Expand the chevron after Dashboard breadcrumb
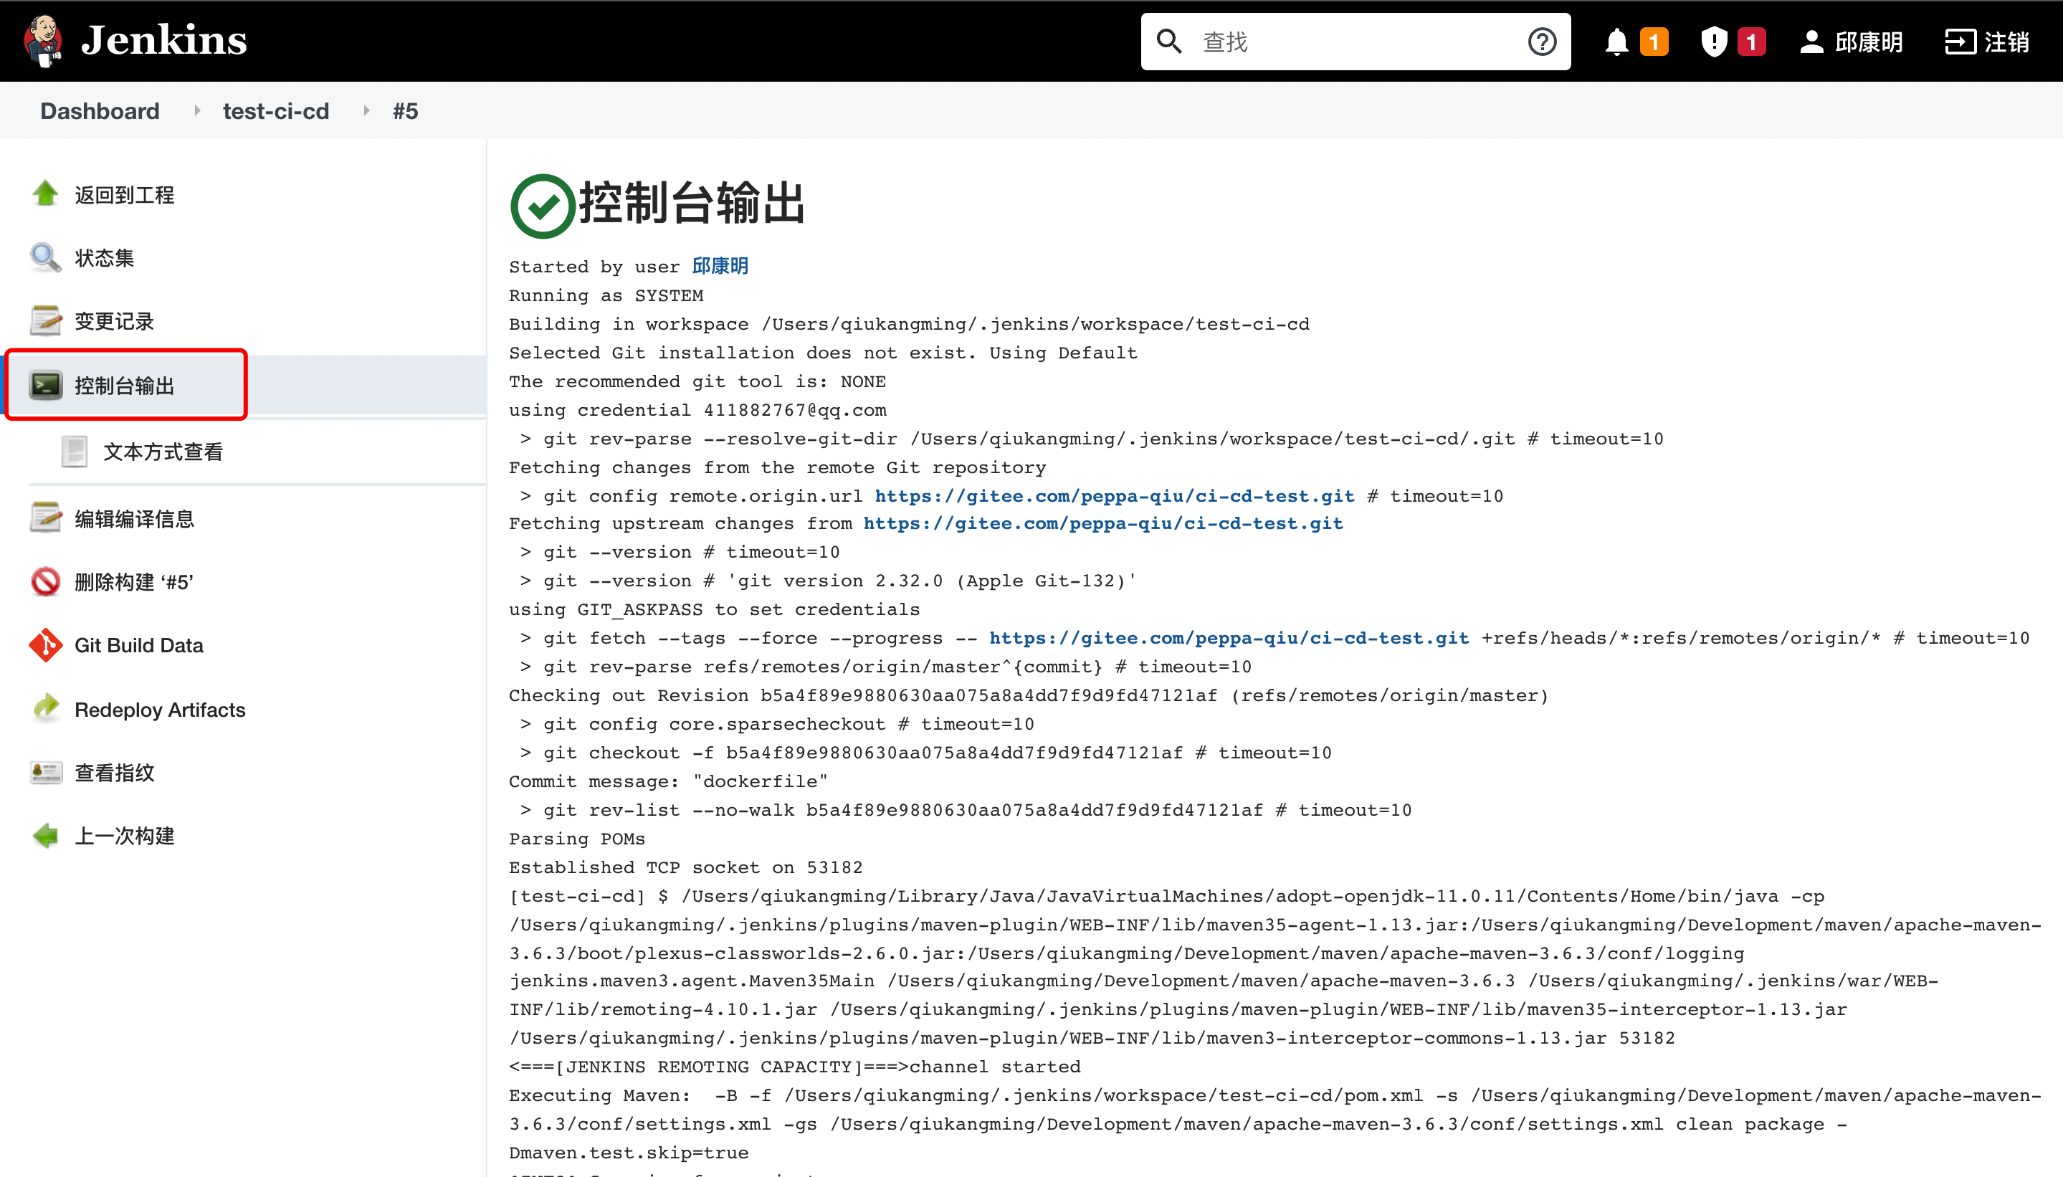Viewport: 2063px width, 1177px height. 196,111
